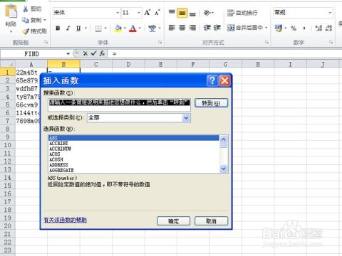Open the phonetic guide tool

tap(152, 28)
